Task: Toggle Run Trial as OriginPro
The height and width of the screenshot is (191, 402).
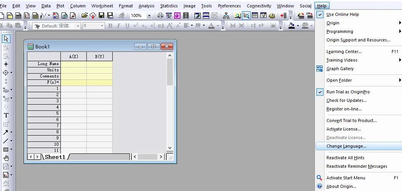Action: (348, 92)
